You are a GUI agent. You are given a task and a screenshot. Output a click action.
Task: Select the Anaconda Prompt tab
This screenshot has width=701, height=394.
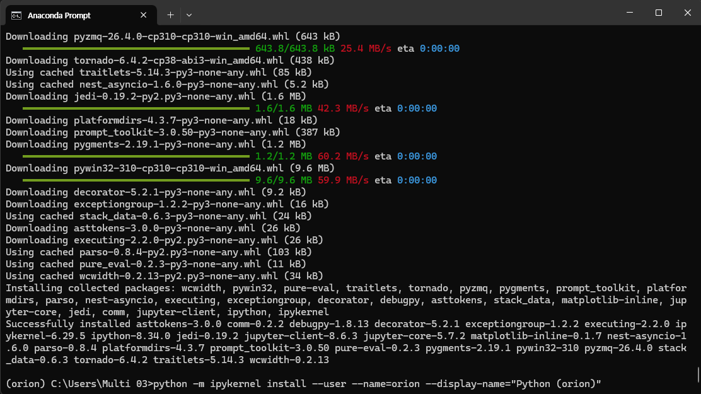pyautogui.click(x=81, y=16)
